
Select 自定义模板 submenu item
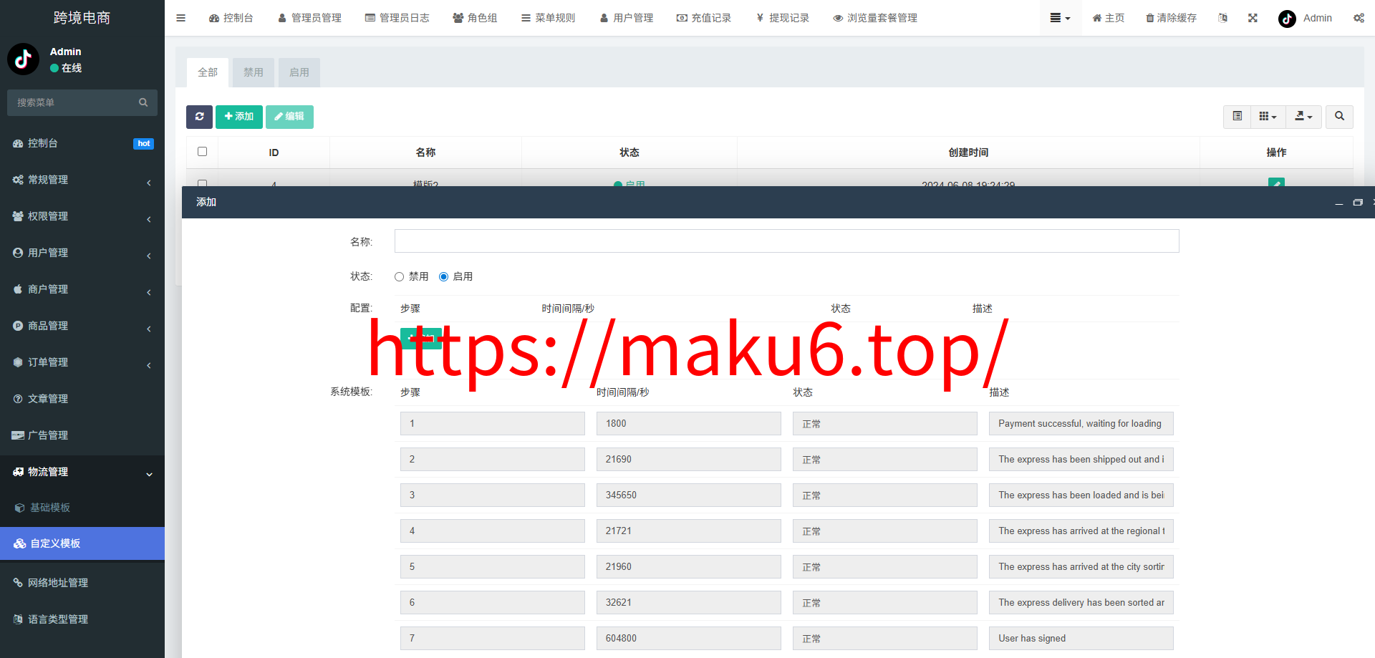[x=82, y=543]
